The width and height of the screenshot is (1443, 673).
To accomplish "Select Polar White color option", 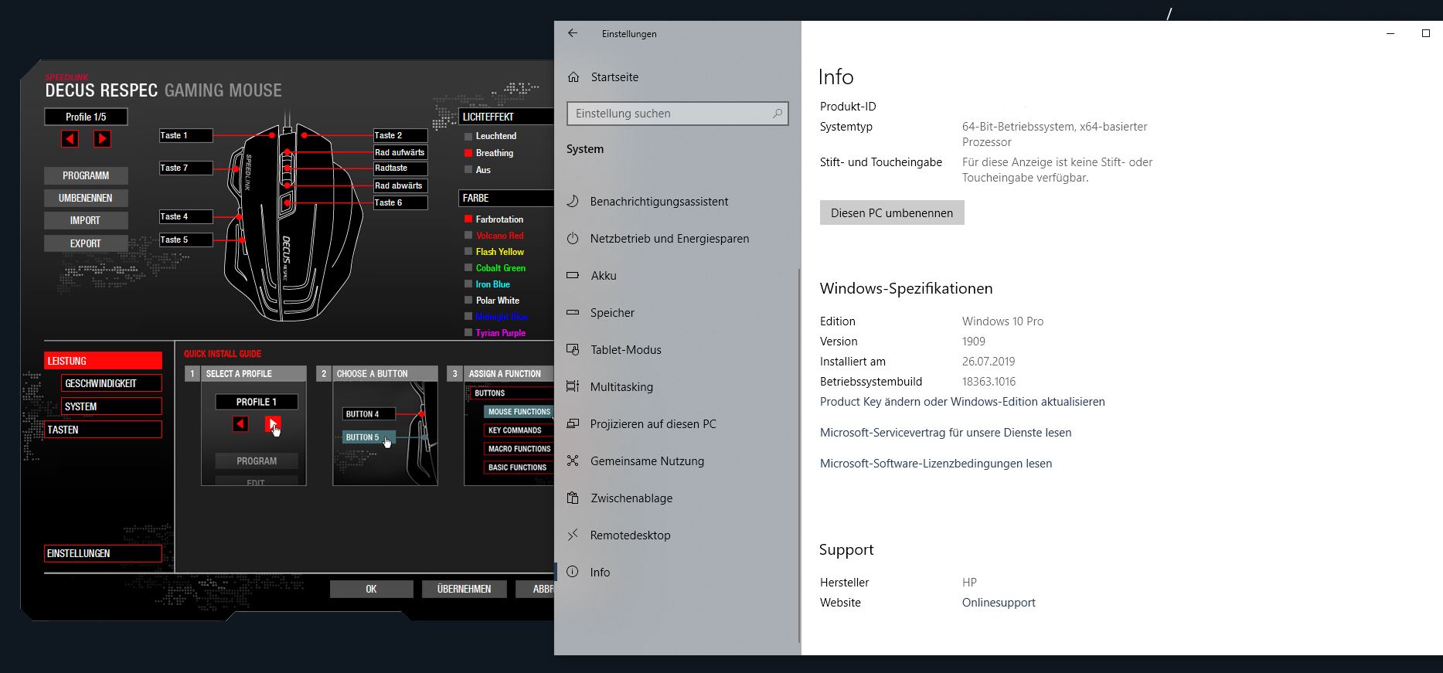I will point(468,301).
